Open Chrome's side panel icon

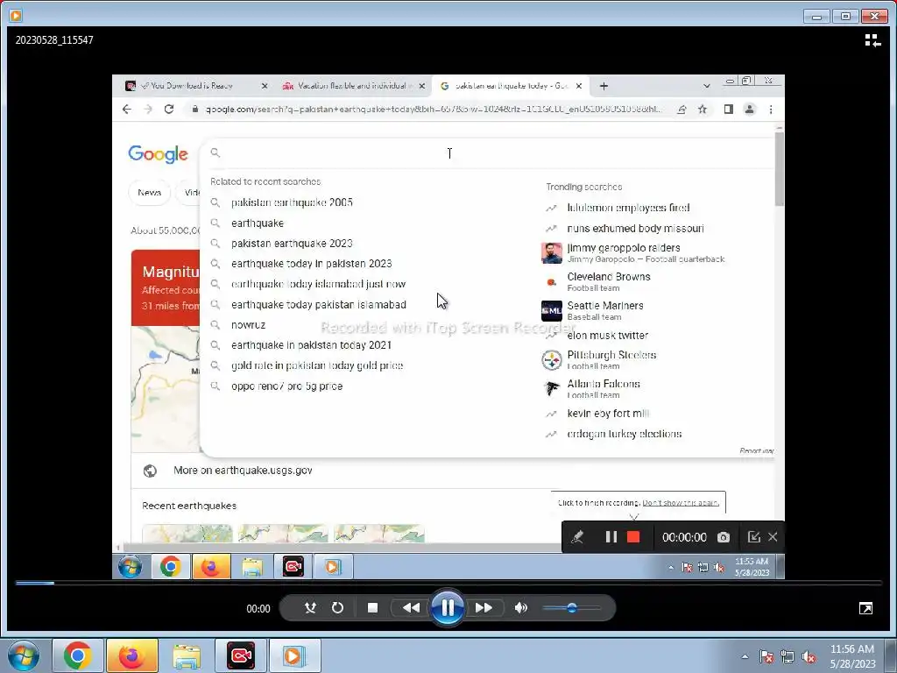728,110
